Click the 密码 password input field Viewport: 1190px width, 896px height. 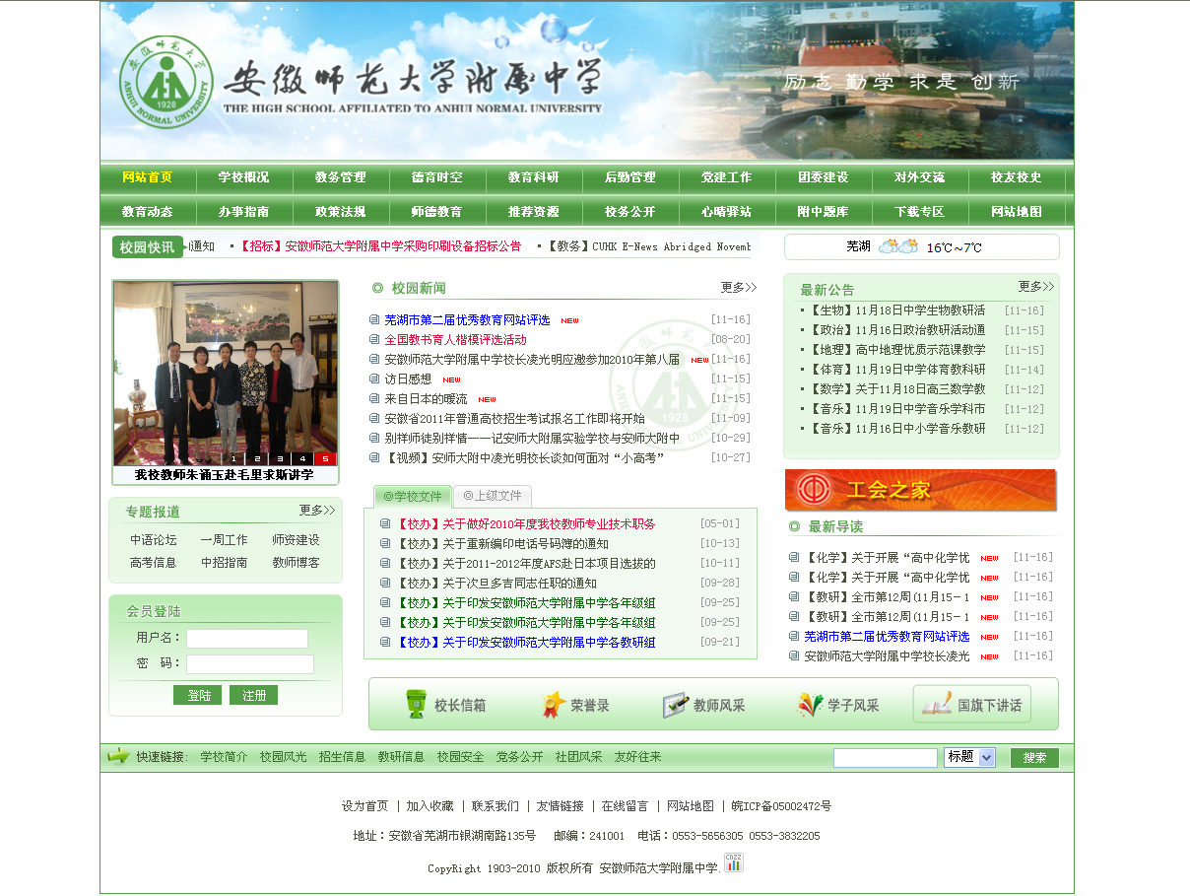[250, 664]
